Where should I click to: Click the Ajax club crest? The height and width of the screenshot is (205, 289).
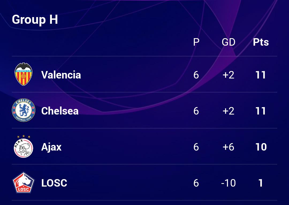(x=23, y=147)
